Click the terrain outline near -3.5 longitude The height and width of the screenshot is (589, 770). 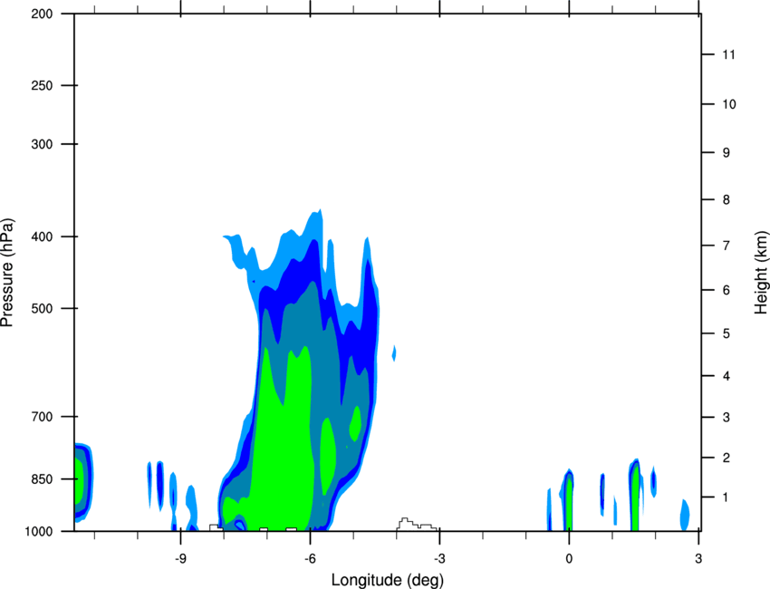tap(417, 524)
